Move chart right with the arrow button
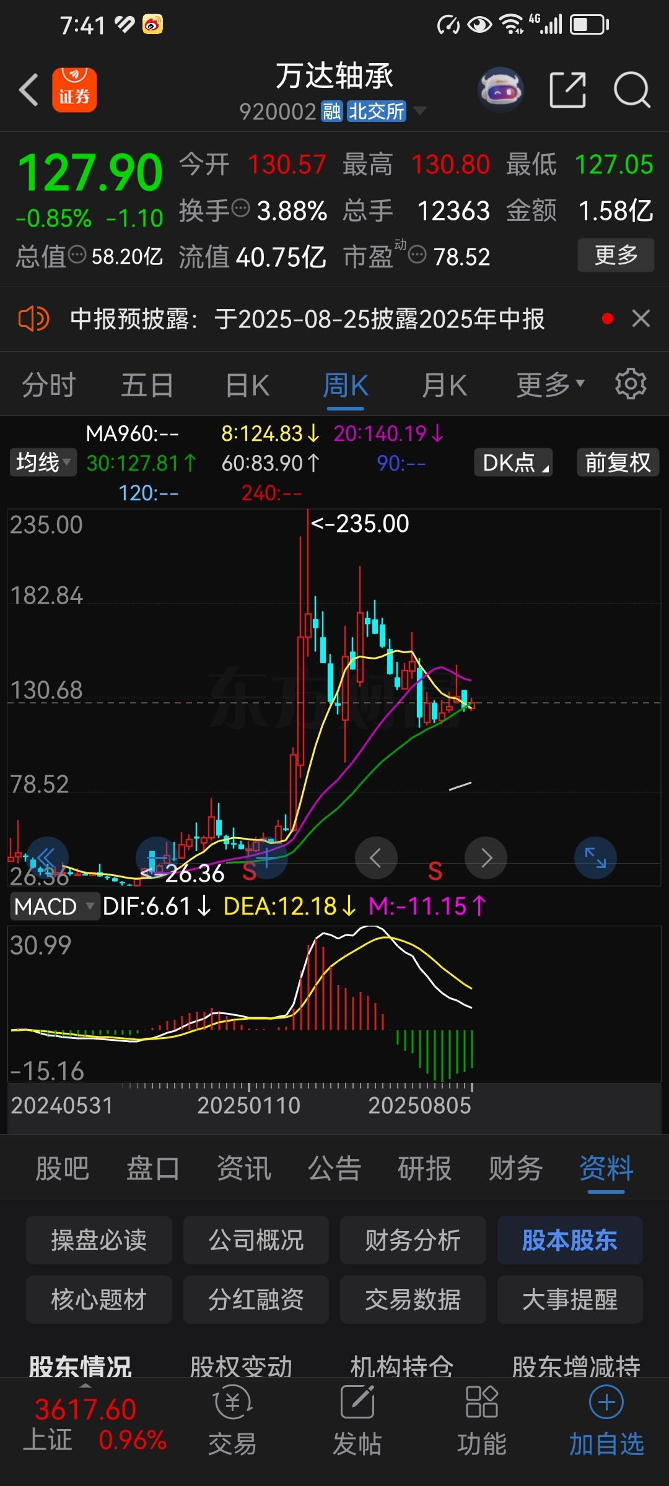This screenshot has height=1486, width=669. (x=486, y=858)
